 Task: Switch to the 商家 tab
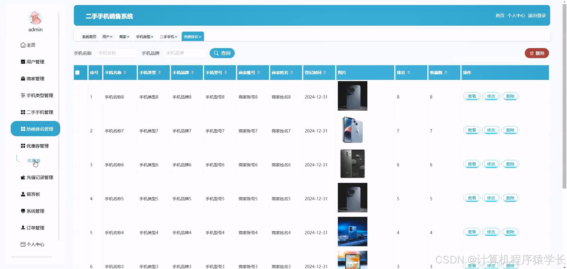pyautogui.click(x=123, y=37)
